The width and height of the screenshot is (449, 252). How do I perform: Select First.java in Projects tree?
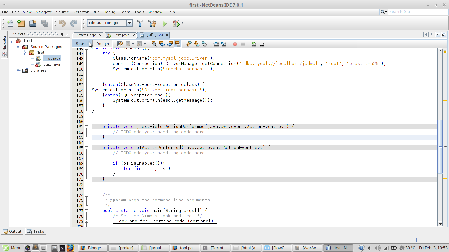pos(52,58)
